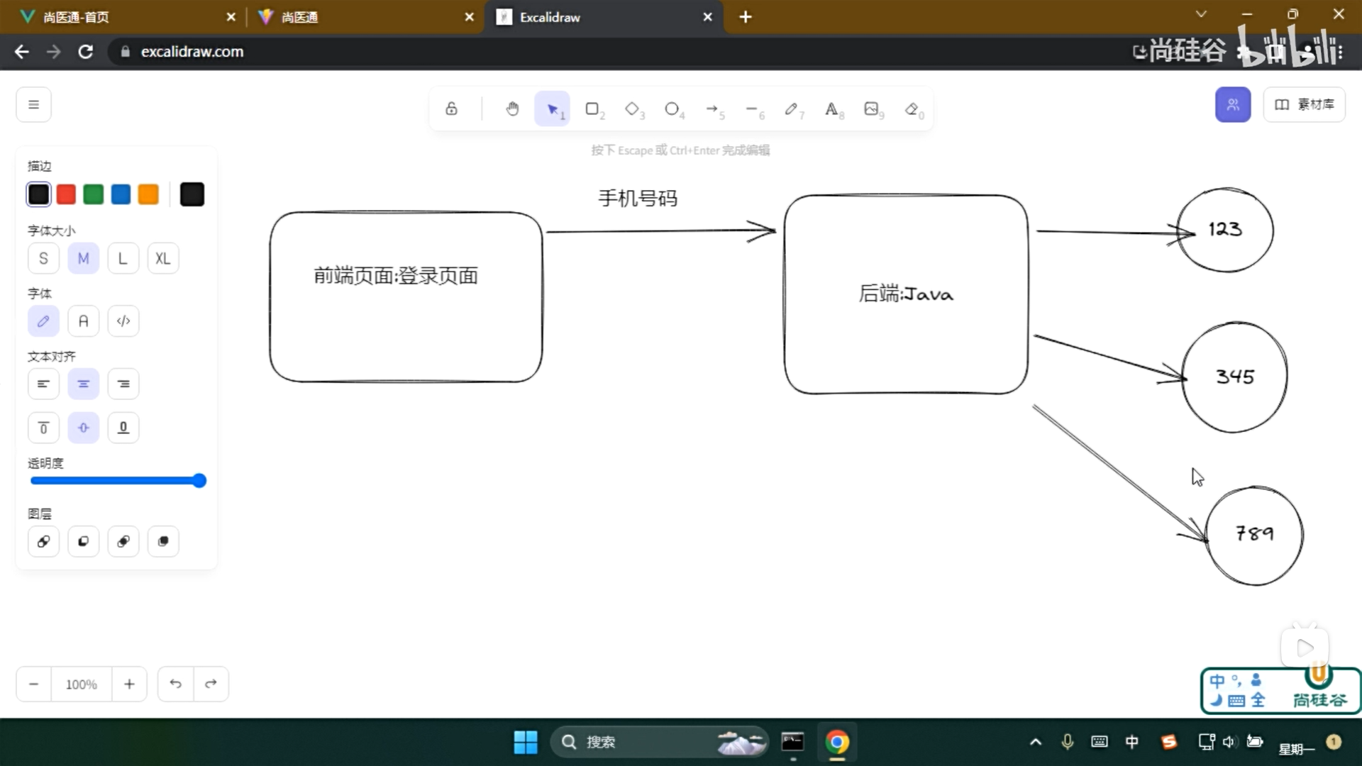Click the insert Image tool
Screen dimensions: 1362x766
[871, 109]
